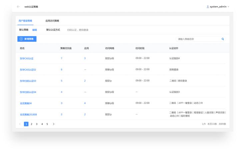Open the 全员策略04 policy
This screenshot has height=151, width=239.
26,103
